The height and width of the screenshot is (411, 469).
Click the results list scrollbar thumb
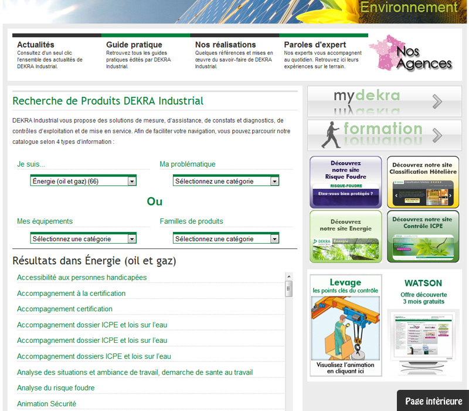click(288, 289)
